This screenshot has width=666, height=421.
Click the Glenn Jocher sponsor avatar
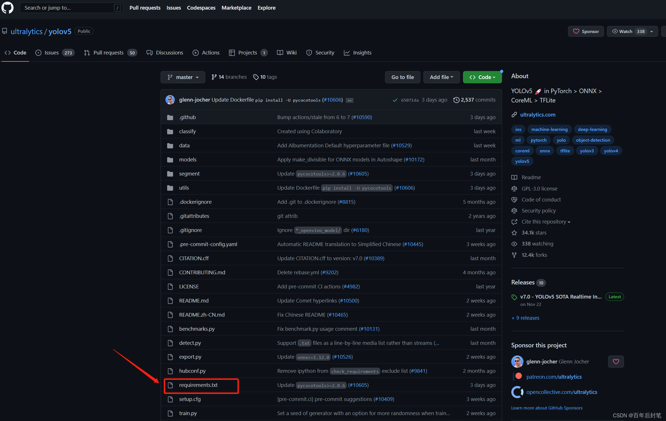coord(517,362)
